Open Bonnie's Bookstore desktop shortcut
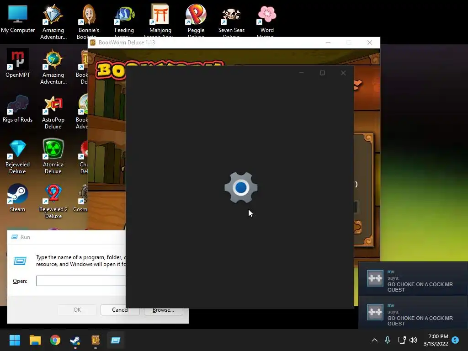468x351 pixels. coord(89,21)
